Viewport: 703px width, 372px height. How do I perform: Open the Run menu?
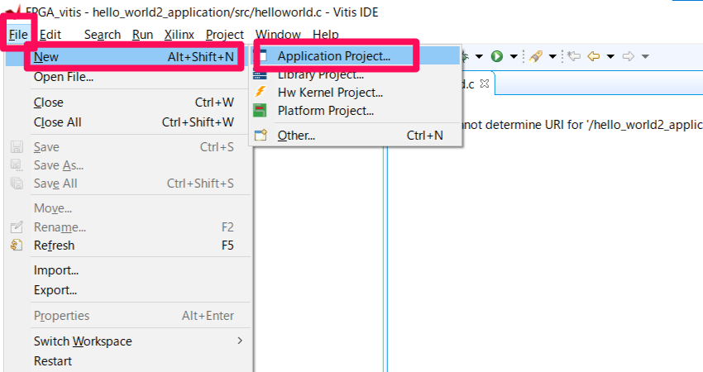point(142,35)
